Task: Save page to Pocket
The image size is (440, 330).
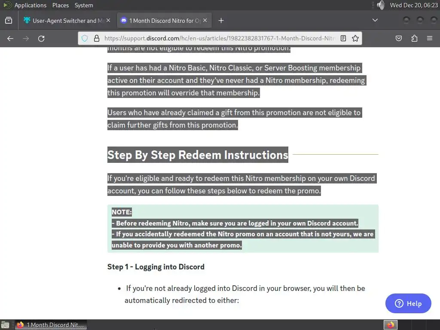Action: 399,38
